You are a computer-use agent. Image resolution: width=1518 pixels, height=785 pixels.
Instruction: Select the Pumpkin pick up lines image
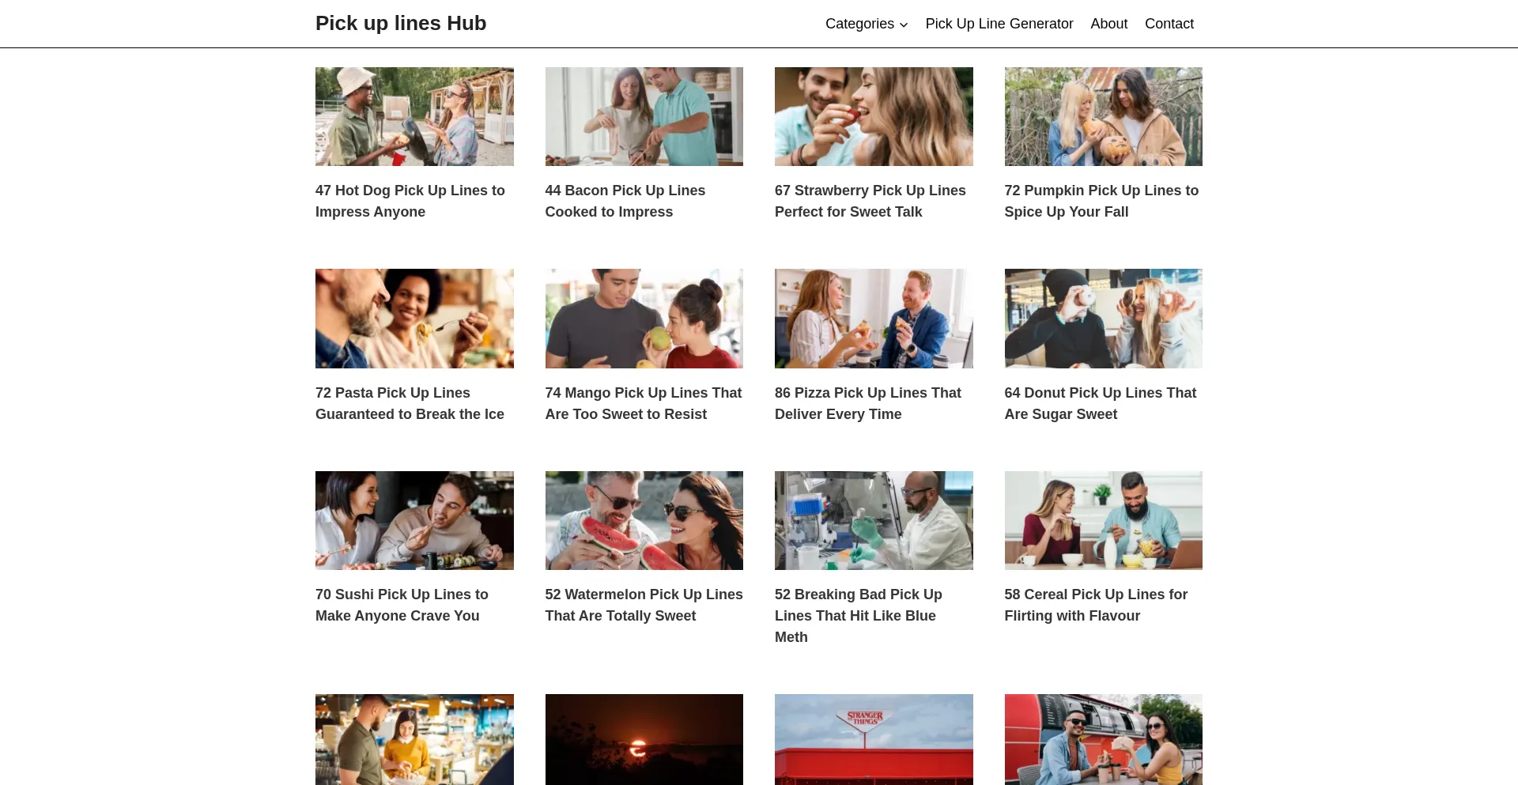click(1104, 116)
